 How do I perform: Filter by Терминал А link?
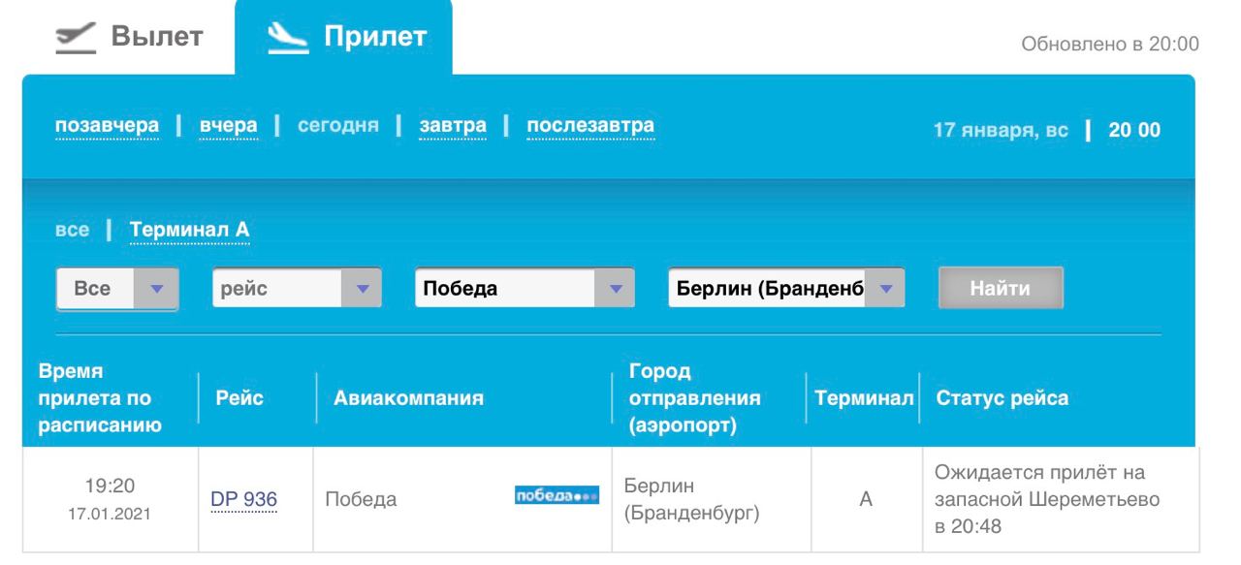pyautogui.click(x=189, y=231)
